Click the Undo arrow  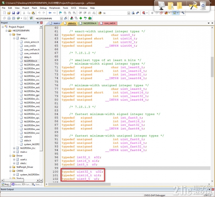(x=39, y=13)
